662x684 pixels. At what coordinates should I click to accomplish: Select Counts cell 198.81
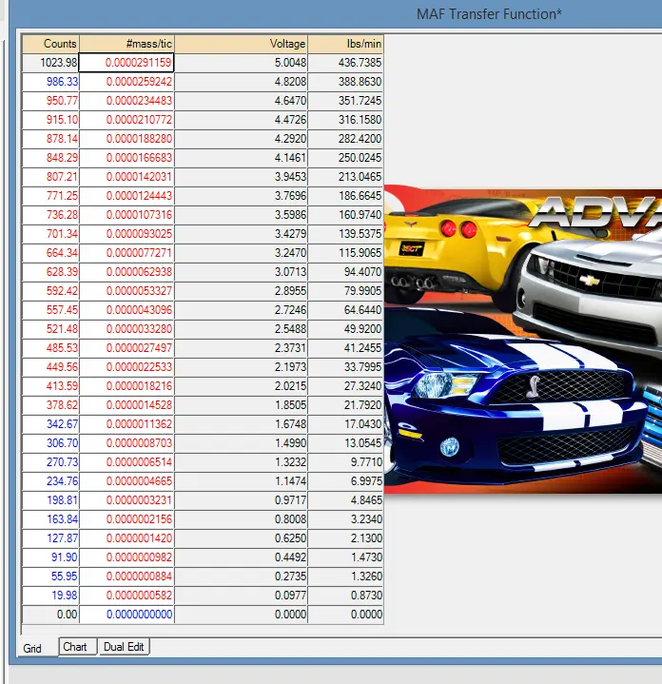click(x=50, y=501)
